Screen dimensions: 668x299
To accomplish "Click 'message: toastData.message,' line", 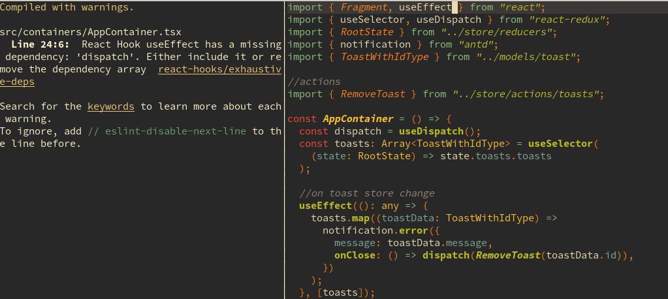I will 413,243.
